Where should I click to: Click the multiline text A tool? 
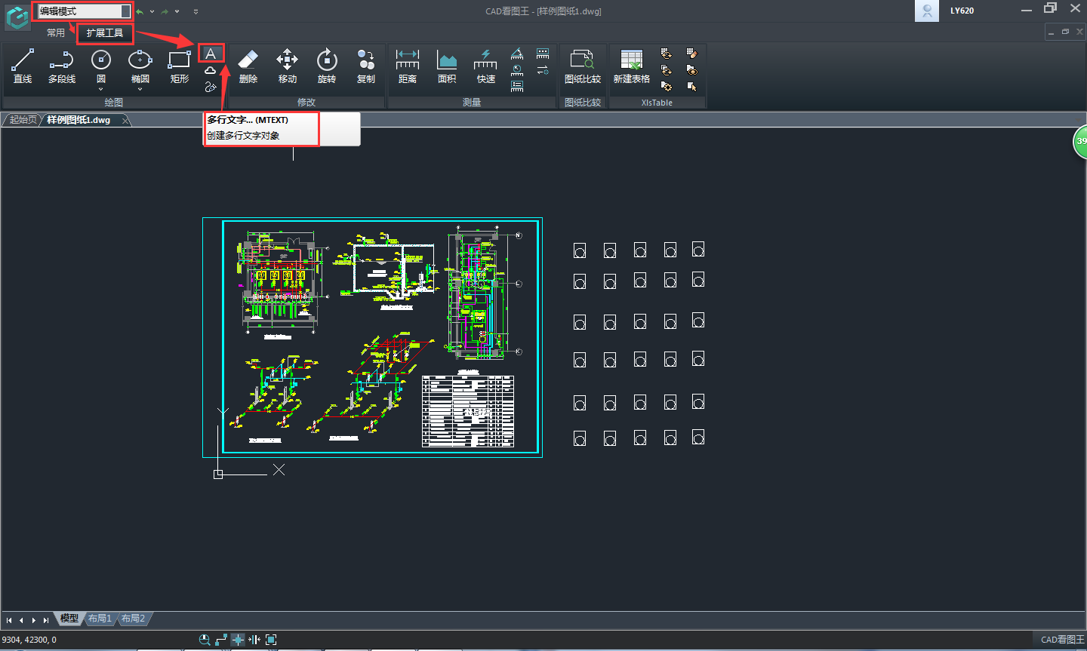point(211,54)
